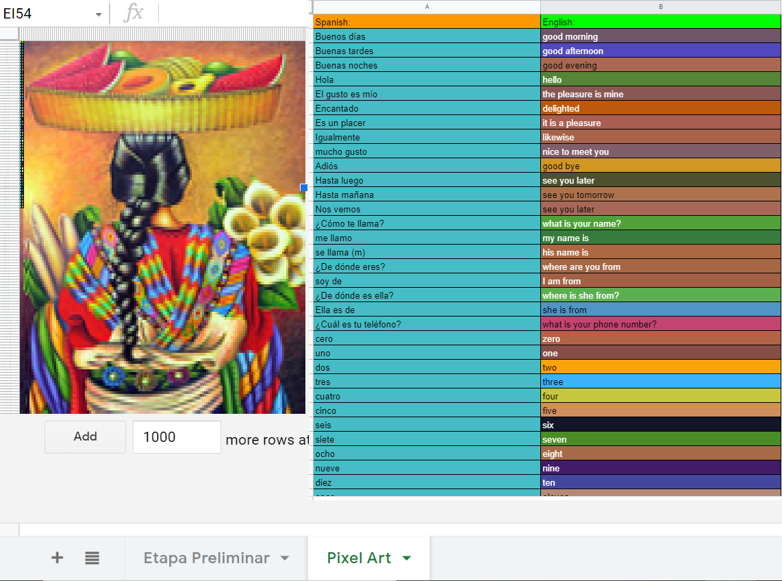Select the column B header

pyautogui.click(x=660, y=7)
